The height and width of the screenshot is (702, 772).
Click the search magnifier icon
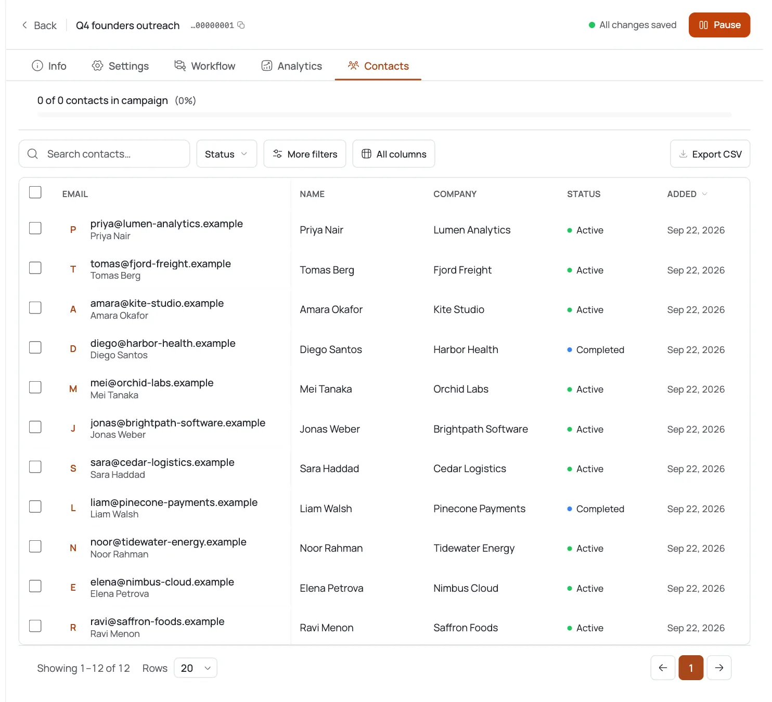click(33, 154)
